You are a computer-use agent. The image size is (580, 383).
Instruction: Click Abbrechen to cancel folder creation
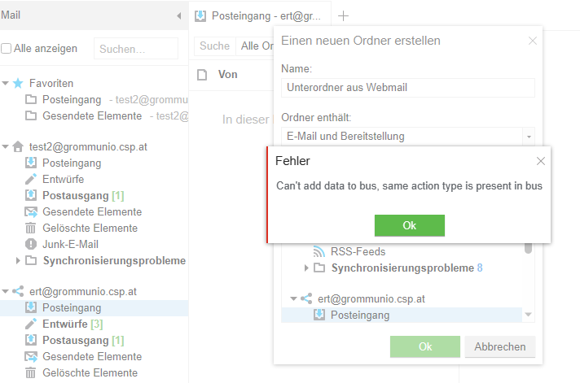(x=499, y=346)
